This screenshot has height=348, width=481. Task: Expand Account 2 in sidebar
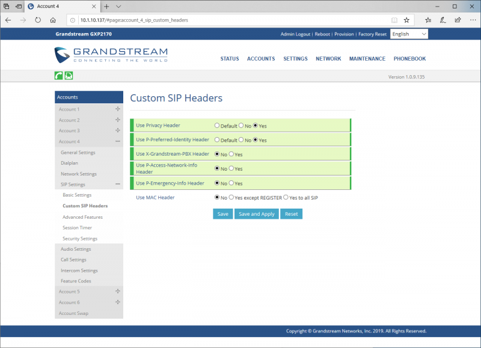(x=118, y=120)
